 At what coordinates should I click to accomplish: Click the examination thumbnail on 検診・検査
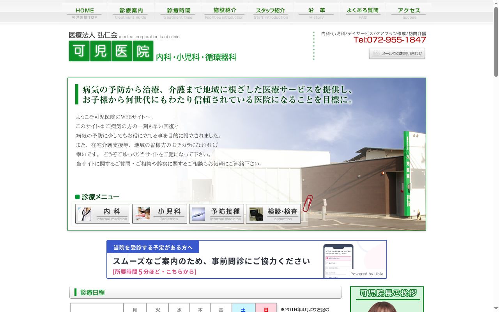point(256,214)
